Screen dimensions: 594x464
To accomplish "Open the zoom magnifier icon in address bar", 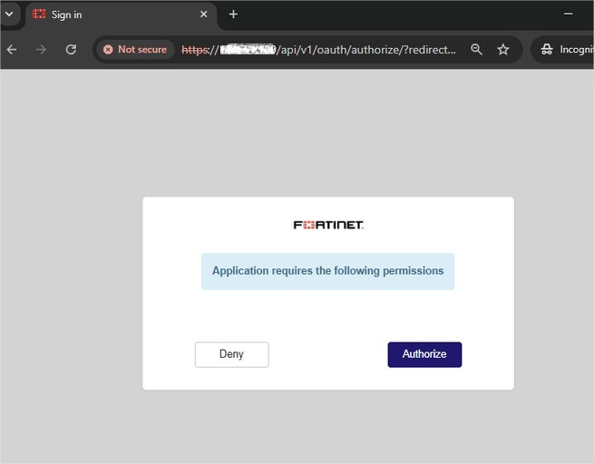I will [476, 50].
